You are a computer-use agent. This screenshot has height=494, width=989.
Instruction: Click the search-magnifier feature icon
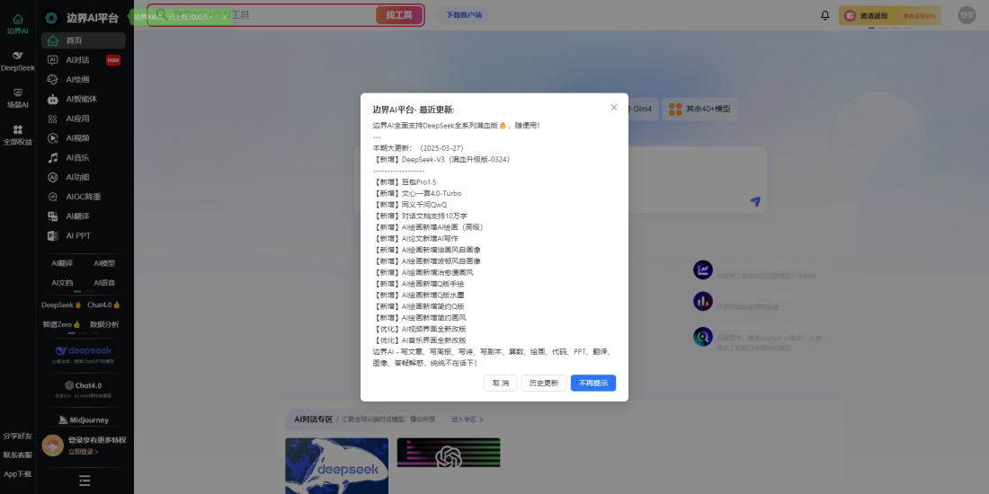coord(703,337)
